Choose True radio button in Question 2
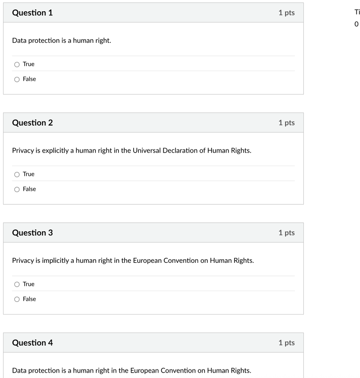Screen dimensions: 360x378 click(17, 174)
